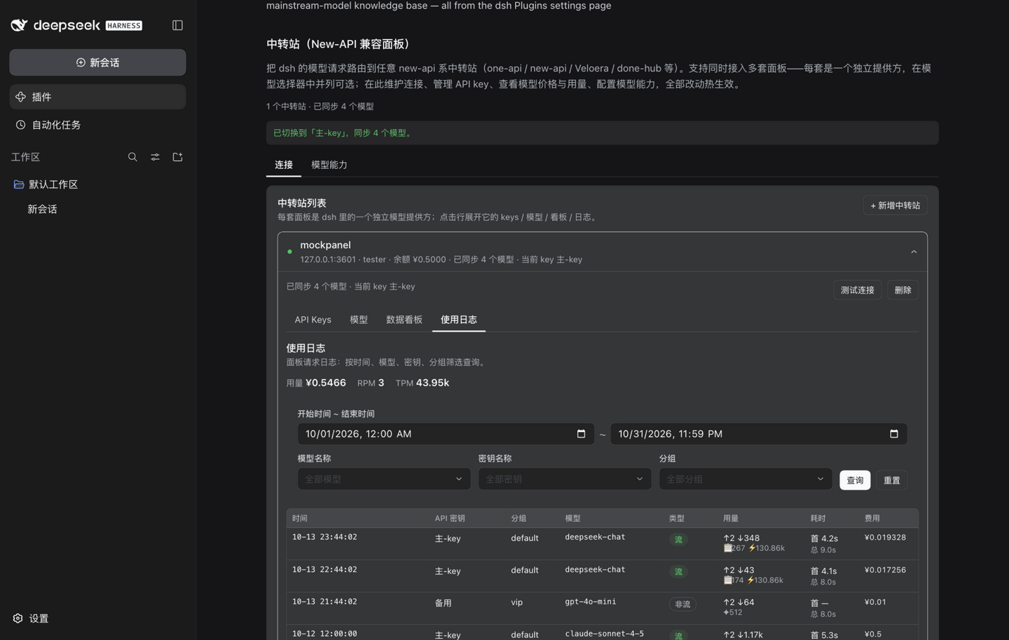This screenshot has height=640, width=1009.
Task: Create a new workspace folder icon
Action: tap(177, 157)
